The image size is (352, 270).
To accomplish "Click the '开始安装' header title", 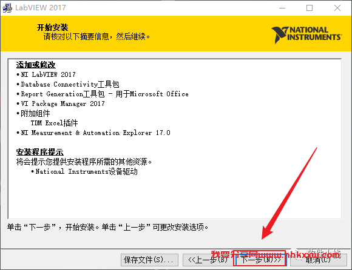I will point(53,27).
